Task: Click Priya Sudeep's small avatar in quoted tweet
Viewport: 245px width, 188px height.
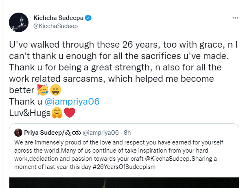Action: 18,133
